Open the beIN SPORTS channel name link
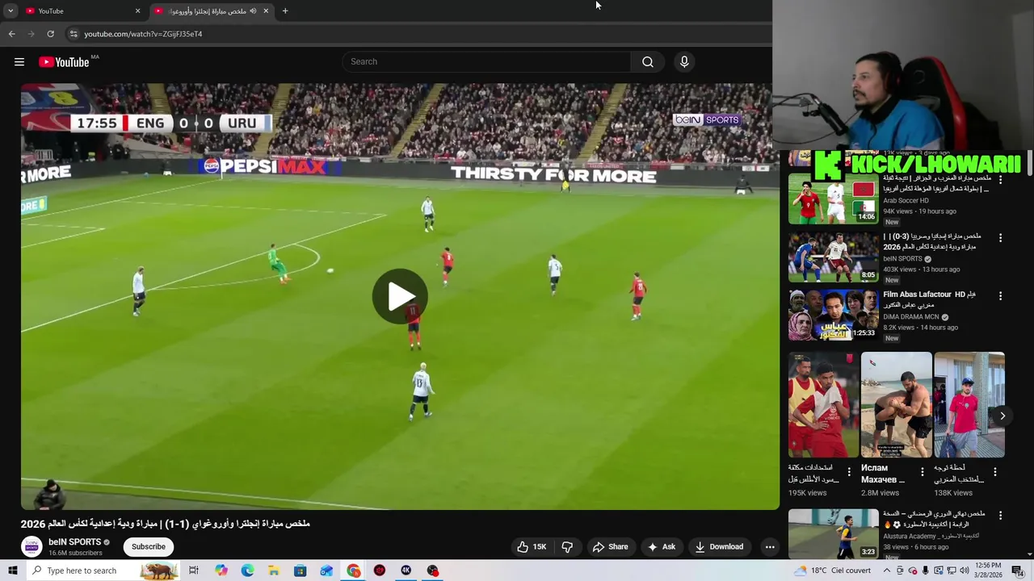This screenshot has height=581, width=1034. (74, 542)
